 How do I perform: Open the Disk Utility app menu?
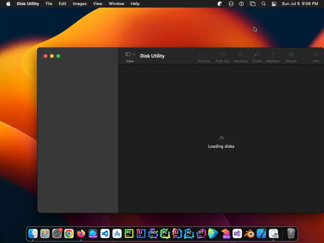tap(28, 4)
